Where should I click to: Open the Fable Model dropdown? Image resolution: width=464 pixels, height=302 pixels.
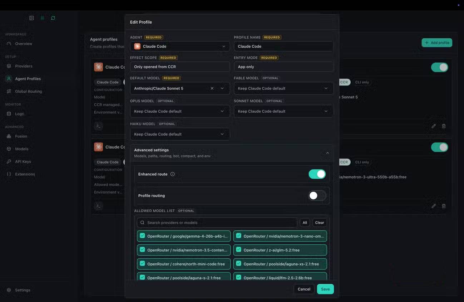pos(283,88)
